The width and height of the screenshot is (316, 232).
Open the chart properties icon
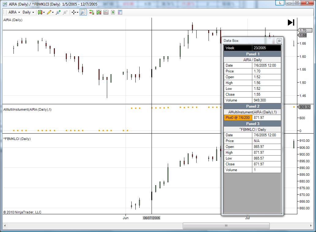[x=120, y=12]
